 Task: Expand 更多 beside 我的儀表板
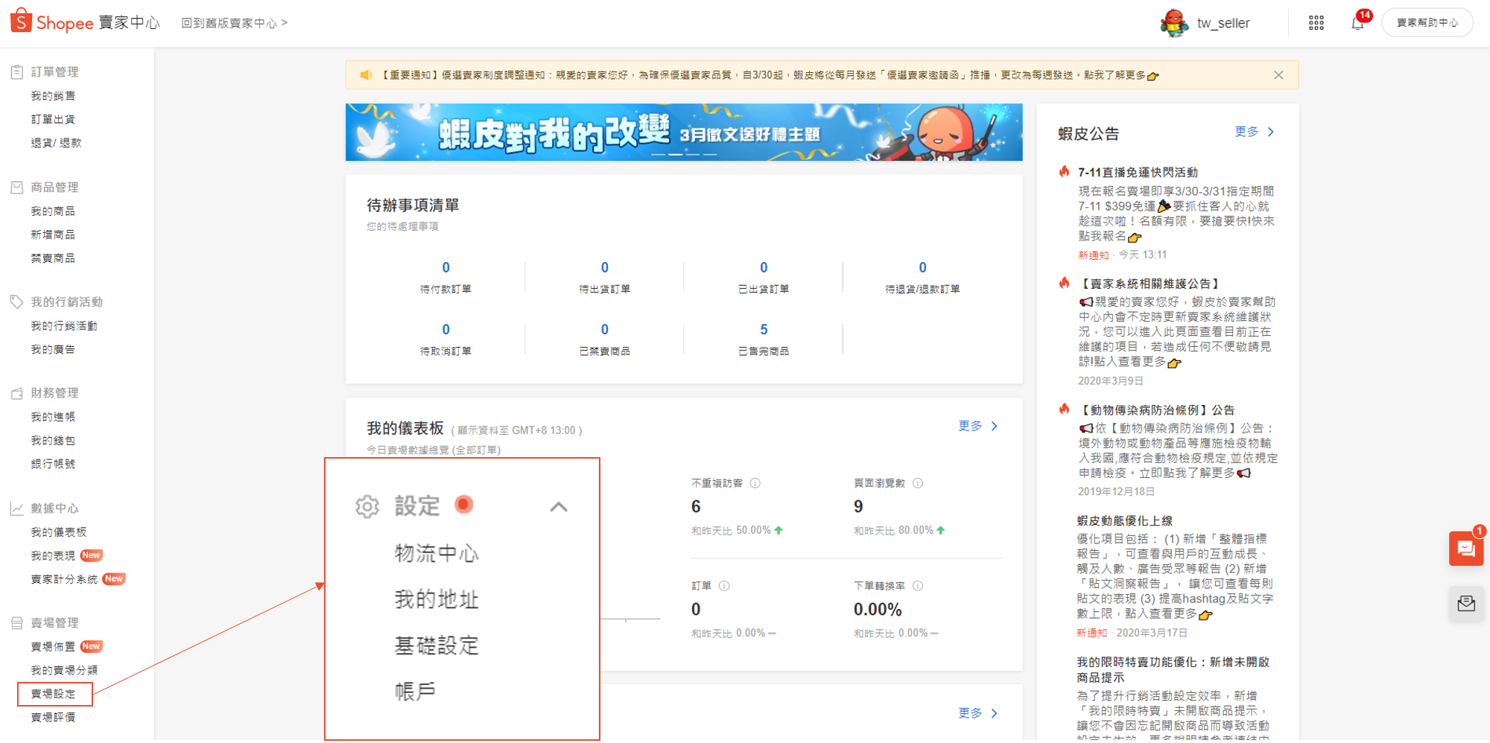[x=977, y=426]
